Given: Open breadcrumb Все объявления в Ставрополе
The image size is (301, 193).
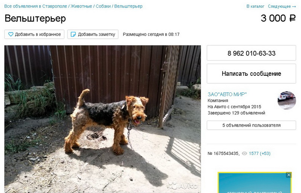Looking at the screenshot, I should pyautogui.click(x=35, y=6).
